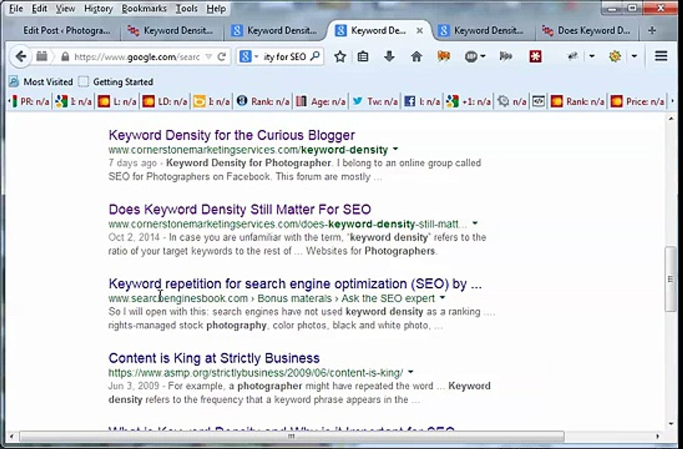Open Keyword Density for the Curious Blogger
Screen dimensions: 683x449
coord(231,135)
